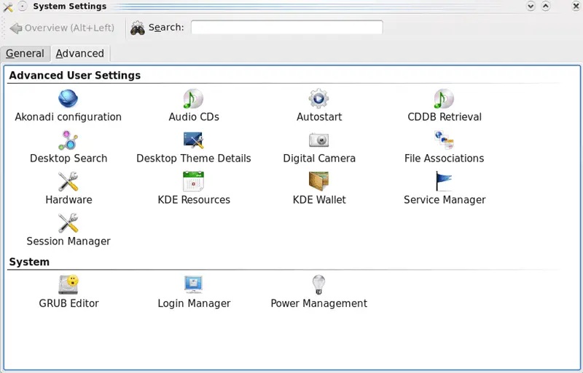The width and height of the screenshot is (583, 373).
Task: Focus the Search input field
Action: click(286, 28)
